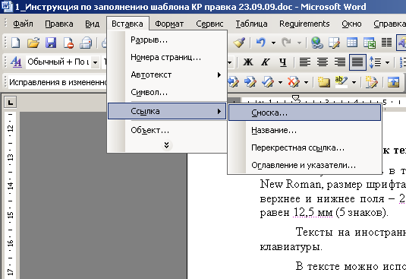This screenshot has height=279, width=406.
Task: Click the Format Painter brush icon
Action: [239, 43]
